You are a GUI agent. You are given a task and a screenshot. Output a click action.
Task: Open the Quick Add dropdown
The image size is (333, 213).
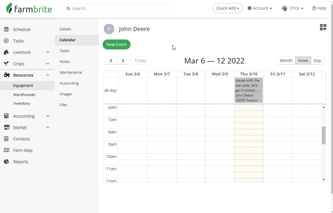pos(228,8)
